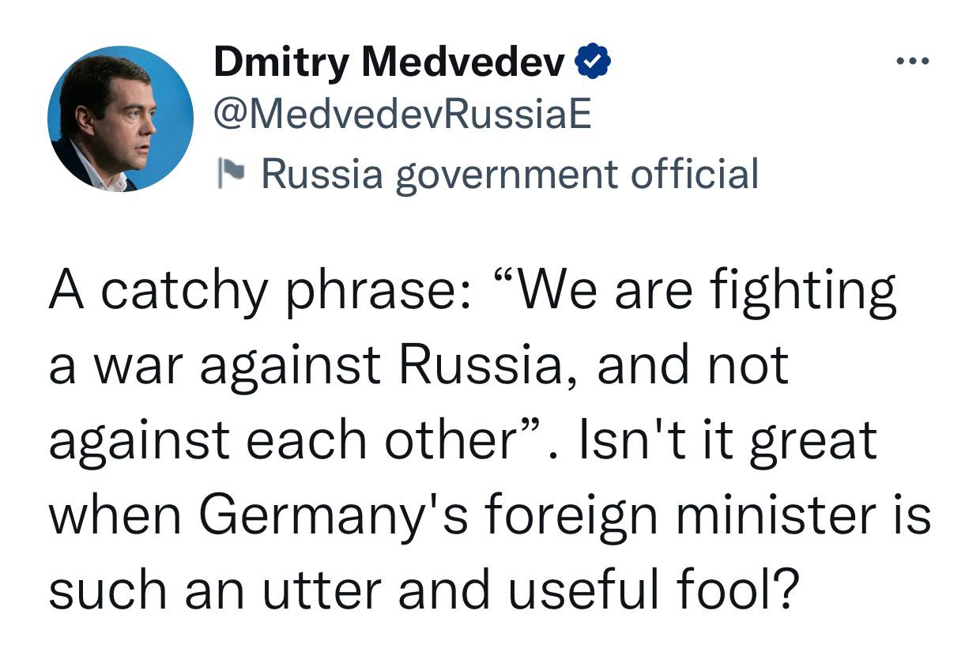Viewport: 965px width, 656px height.
Task: Click the gray flag icon beside government label
Action: (x=232, y=172)
